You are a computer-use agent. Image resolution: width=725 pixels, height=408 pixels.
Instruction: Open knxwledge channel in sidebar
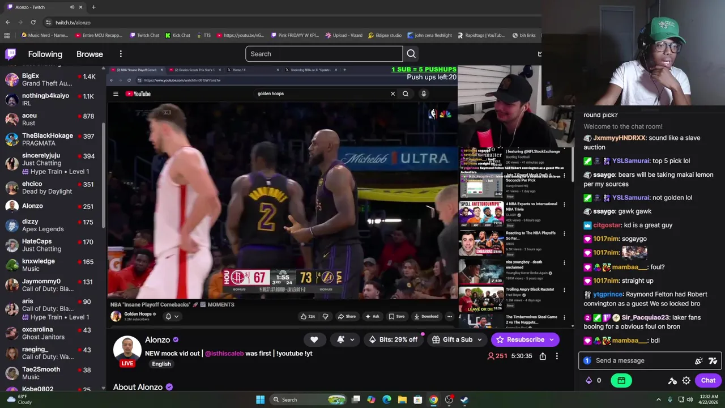coord(51,265)
